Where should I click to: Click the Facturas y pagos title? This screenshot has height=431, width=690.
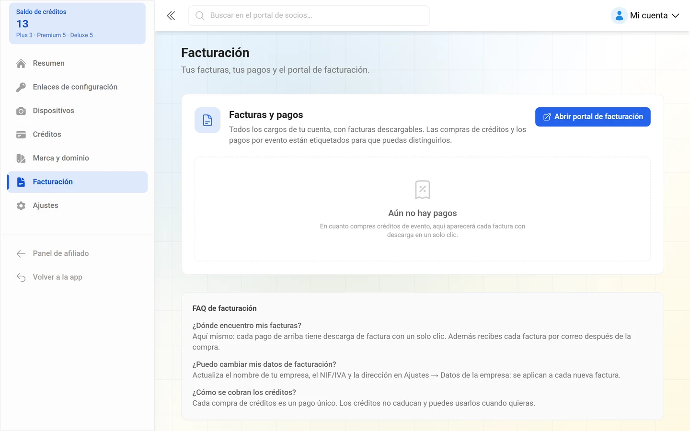coord(266,115)
